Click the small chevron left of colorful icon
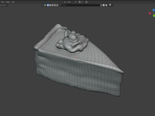The width and height of the screenshot is (155, 116). [x=43, y=5]
